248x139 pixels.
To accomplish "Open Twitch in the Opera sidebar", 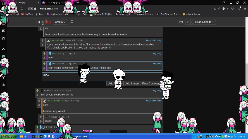I will coord(3,31).
